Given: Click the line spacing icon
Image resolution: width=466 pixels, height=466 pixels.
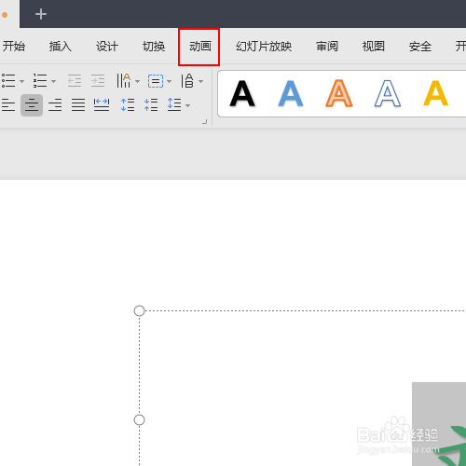Looking at the screenshot, I should point(174,104).
